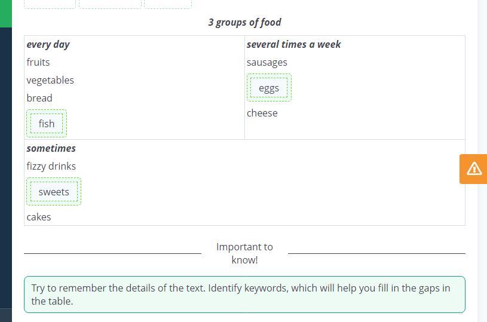Click the word "sausages" in the table
The image size is (487, 322).
pyautogui.click(x=267, y=62)
